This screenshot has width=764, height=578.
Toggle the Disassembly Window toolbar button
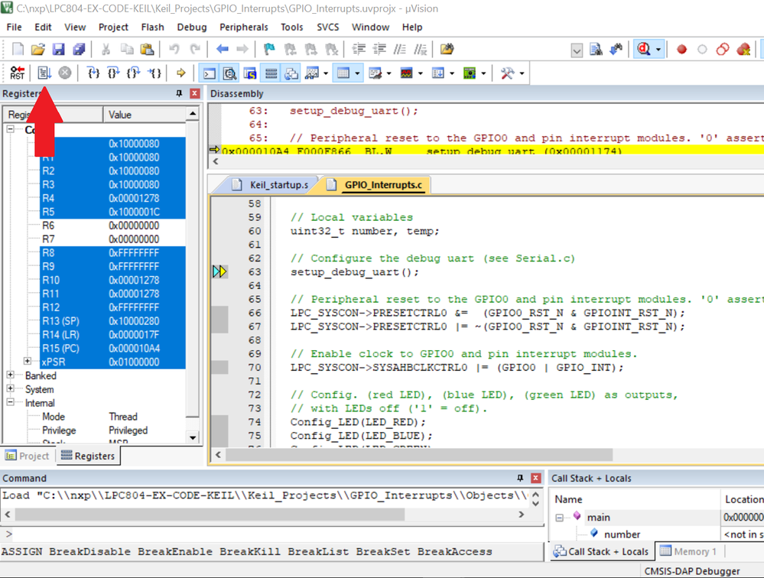229,73
